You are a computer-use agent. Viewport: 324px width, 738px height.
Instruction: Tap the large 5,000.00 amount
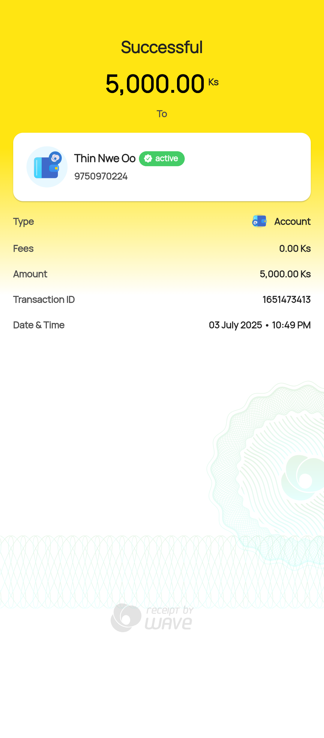click(x=155, y=84)
